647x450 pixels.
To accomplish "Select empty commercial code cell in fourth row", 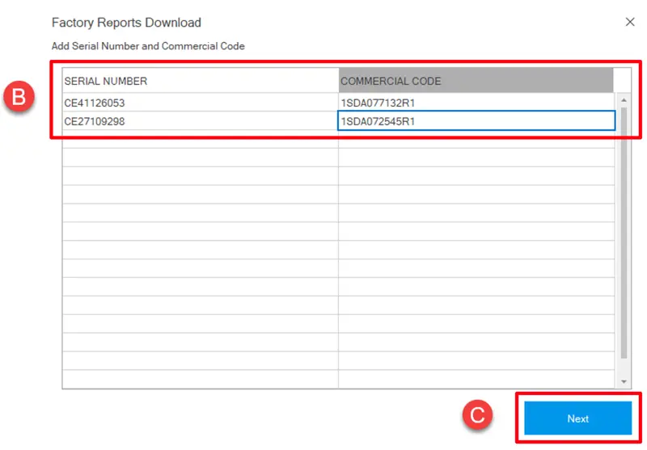I will click(476, 158).
